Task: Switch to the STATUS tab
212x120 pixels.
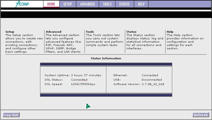Action: [125, 4]
